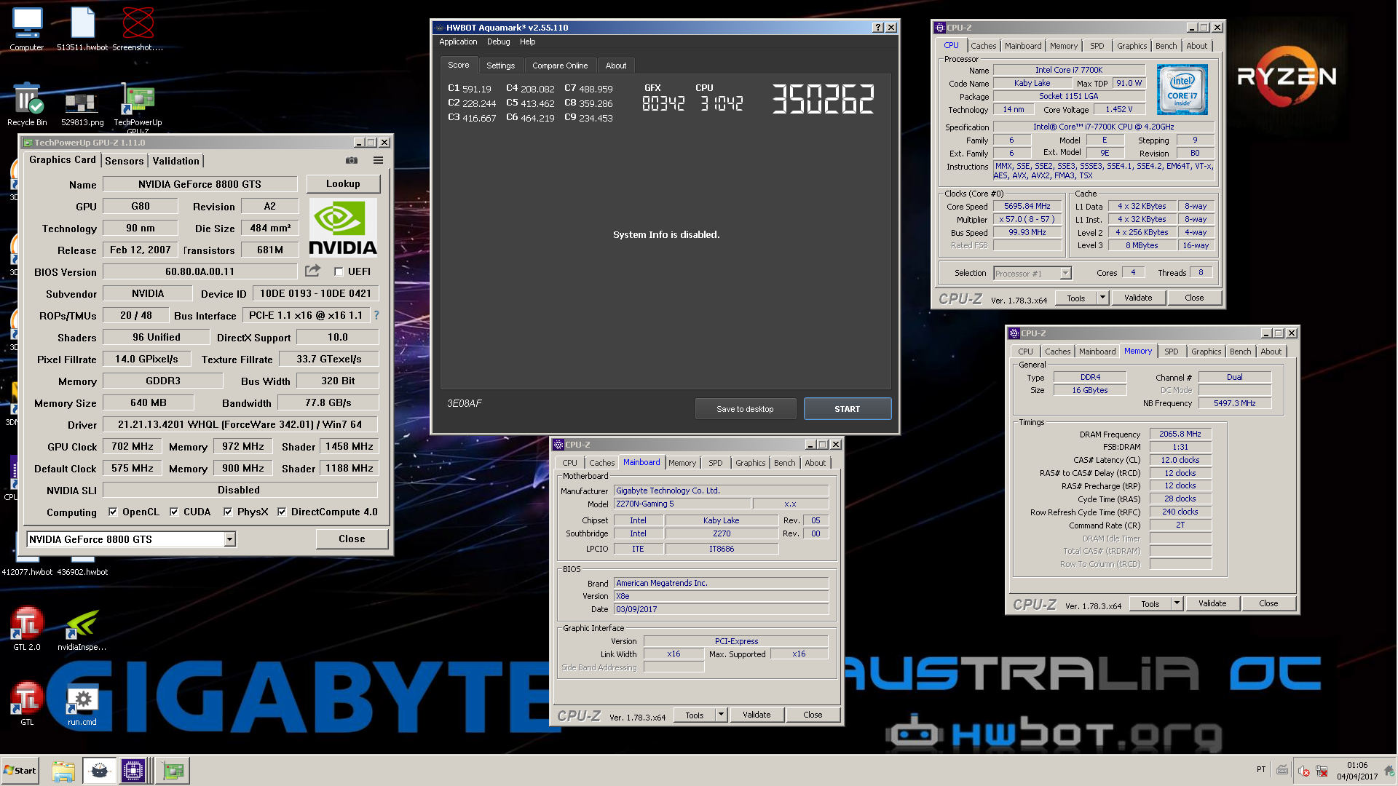Open the File Explorer taskbar icon

pos(63,771)
